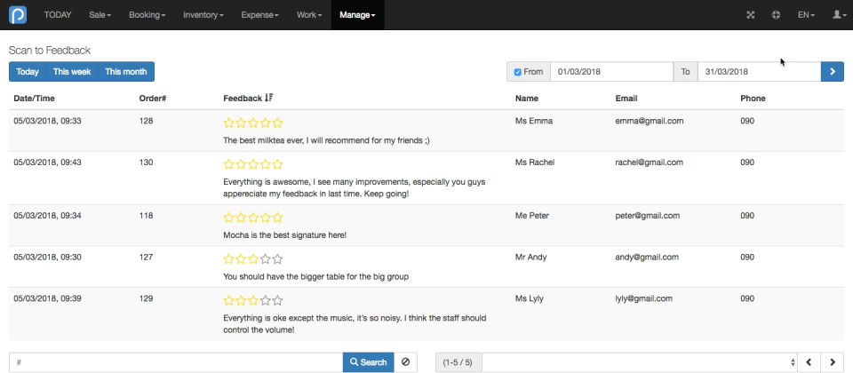Click the To date field 31/03/2018
The width and height of the screenshot is (853, 373).
(758, 72)
